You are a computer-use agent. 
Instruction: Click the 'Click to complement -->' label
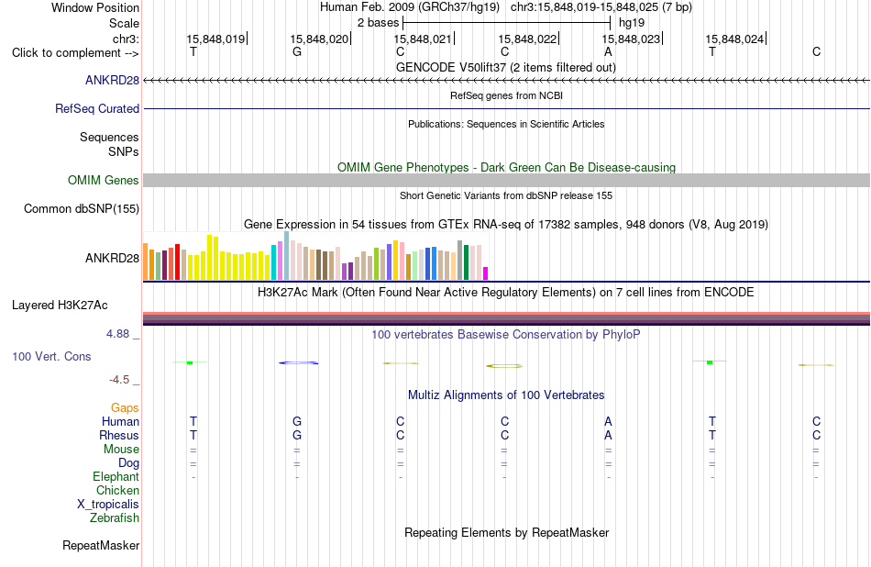[x=75, y=53]
